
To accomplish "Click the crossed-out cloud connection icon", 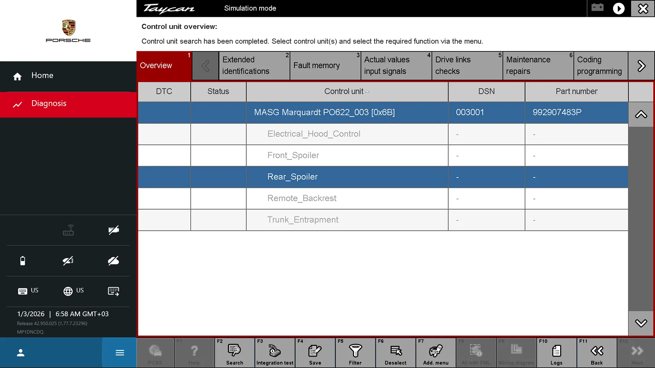I will (x=113, y=261).
